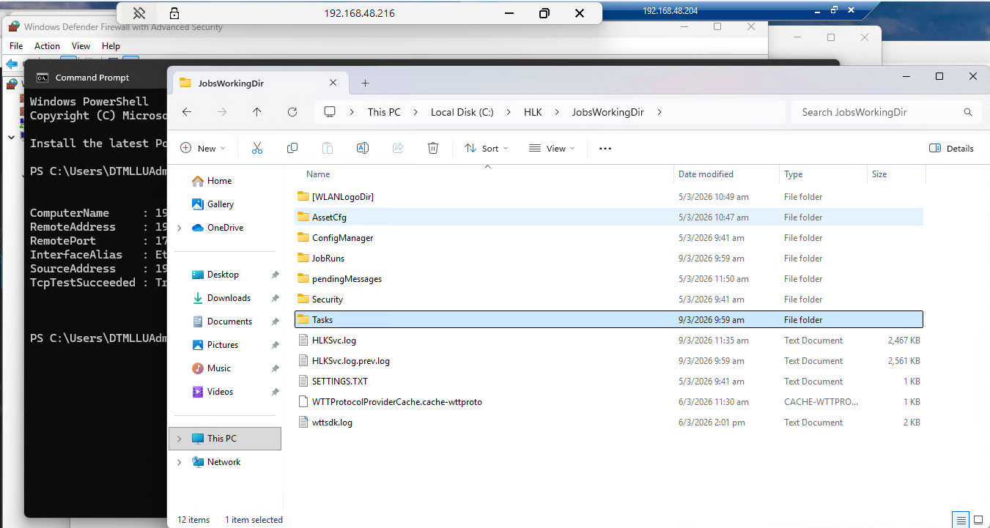Expand chevron after JobsWorkingDir in address bar
Image resolution: width=990 pixels, height=528 pixels.
pos(660,112)
